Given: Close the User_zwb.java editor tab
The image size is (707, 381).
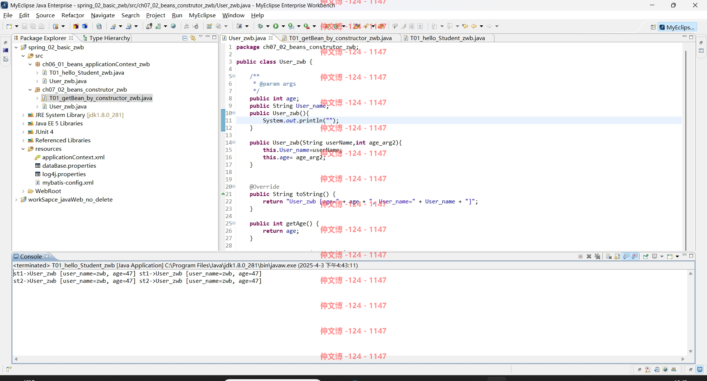Looking at the screenshot, I should coord(271,38).
